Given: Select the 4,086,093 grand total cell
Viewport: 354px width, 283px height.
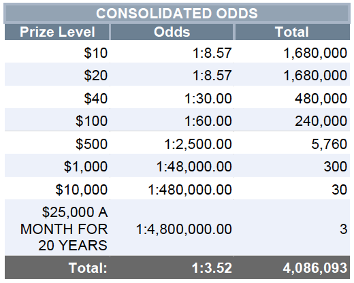Looking at the screenshot, I should pos(292,267).
